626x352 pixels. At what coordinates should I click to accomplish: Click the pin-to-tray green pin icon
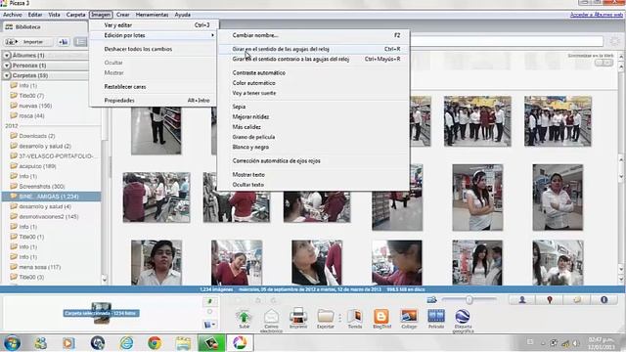(x=209, y=301)
